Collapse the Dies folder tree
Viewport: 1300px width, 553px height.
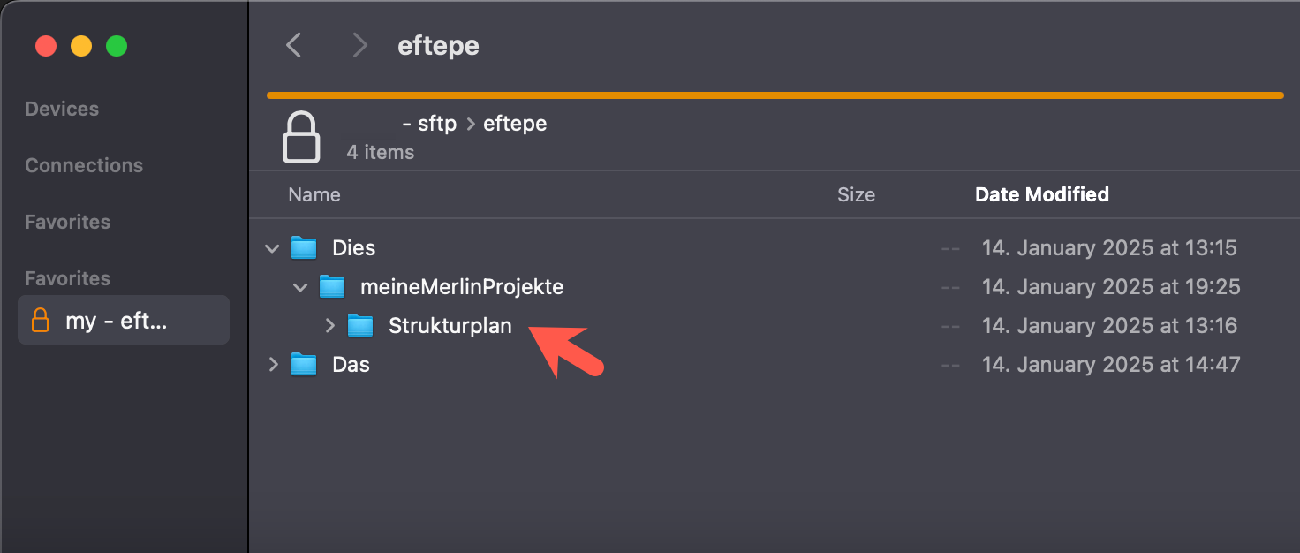point(272,248)
